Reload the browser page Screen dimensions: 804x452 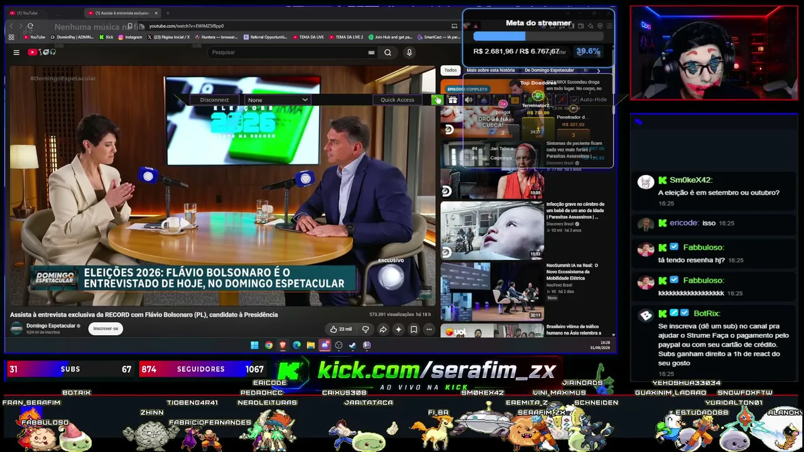pos(30,26)
